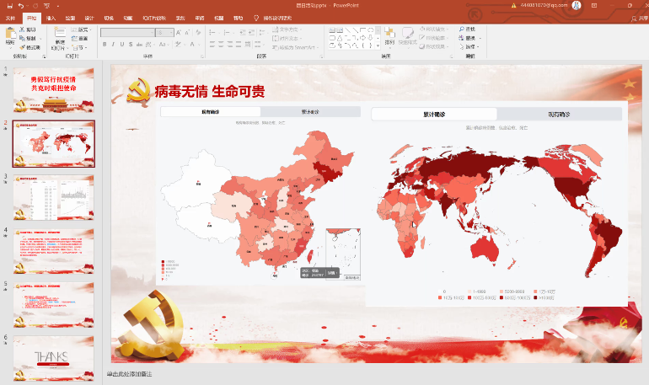
Task: Open the Insert ribbon tab
Action: pos(51,17)
